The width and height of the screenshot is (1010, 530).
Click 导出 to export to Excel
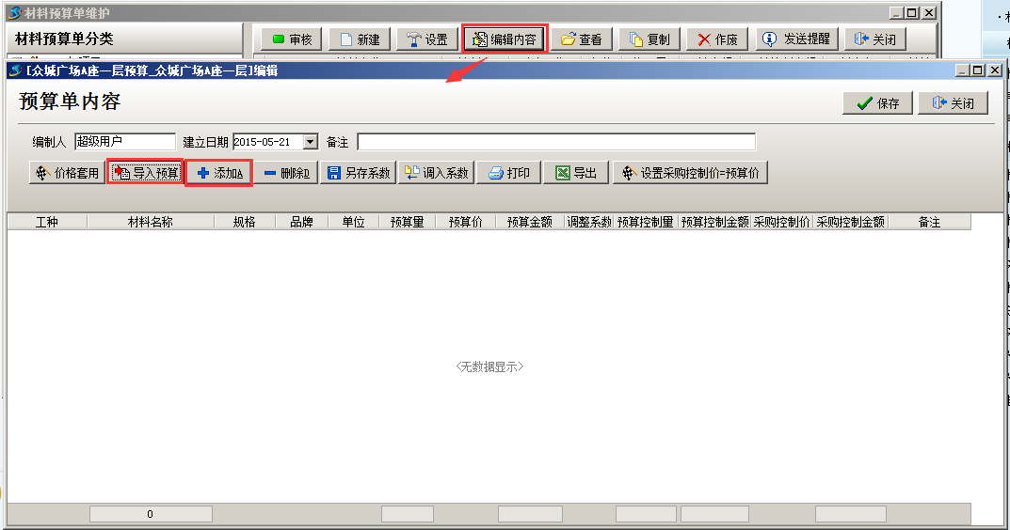(x=575, y=173)
